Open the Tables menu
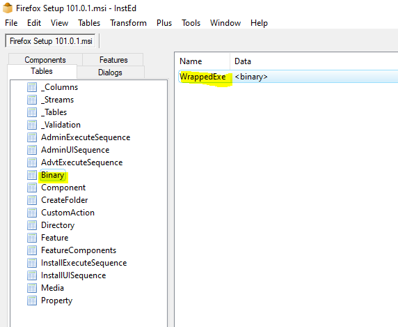The height and width of the screenshot is (327, 398). pos(89,23)
